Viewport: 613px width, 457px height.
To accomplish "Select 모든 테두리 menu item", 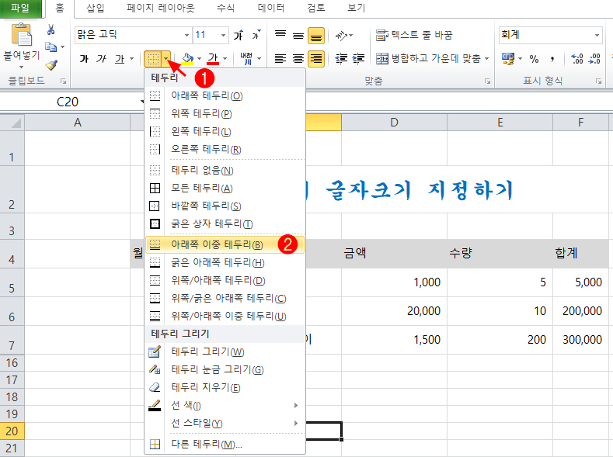I will [225, 189].
